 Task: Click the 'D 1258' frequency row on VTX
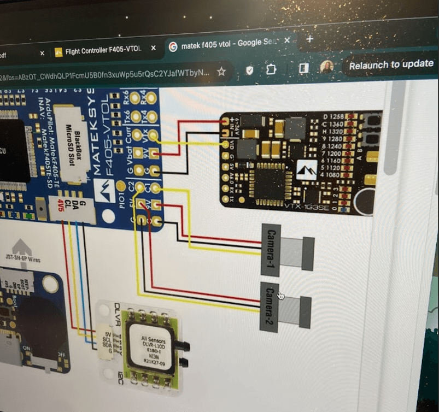333,117
